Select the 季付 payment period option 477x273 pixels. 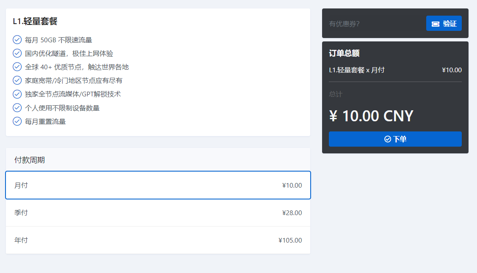point(158,213)
